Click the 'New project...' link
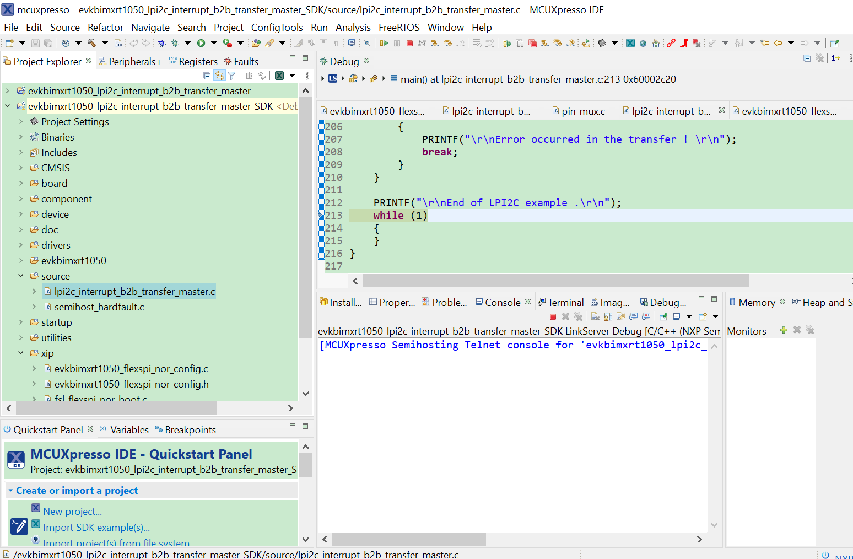The width and height of the screenshot is (853, 559). pos(72,512)
